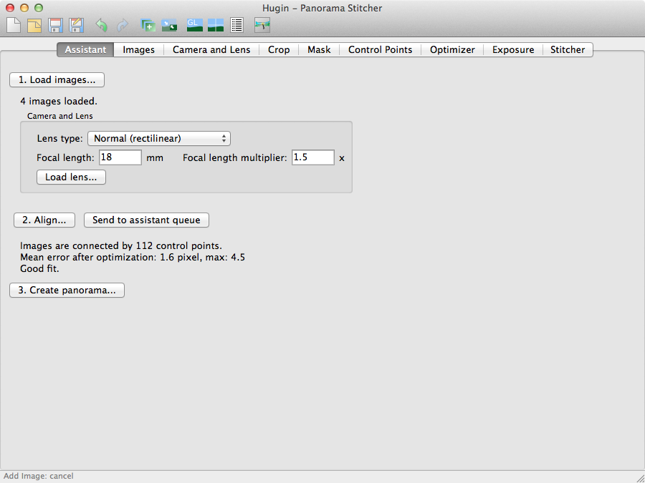645x483 pixels.
Task: Click into the Focal length field
Action: click(x=120, y=157)
